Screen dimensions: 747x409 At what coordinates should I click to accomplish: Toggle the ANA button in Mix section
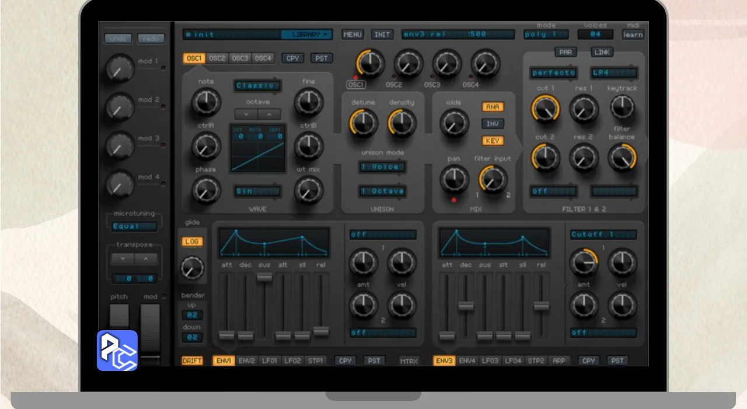(493, 107)
